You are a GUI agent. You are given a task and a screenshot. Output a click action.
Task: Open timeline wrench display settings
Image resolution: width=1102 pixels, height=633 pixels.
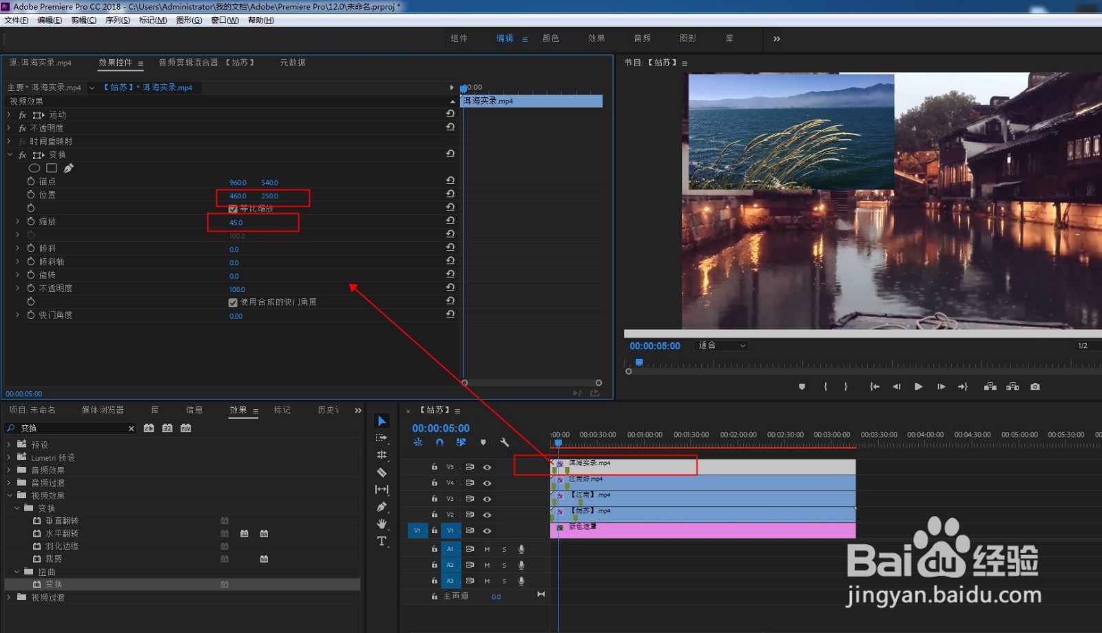tap(504, 443)
